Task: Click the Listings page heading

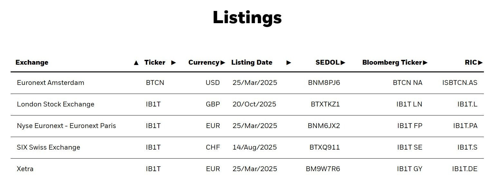Action: coord(247,17)
